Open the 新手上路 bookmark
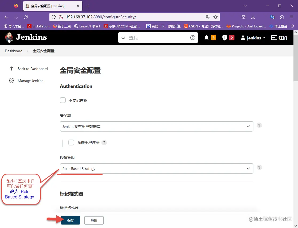The image size is (298, 228). pos(62,26)
